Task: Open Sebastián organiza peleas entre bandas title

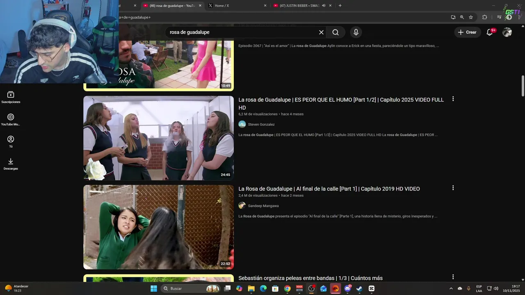Action: coord(310,278)
